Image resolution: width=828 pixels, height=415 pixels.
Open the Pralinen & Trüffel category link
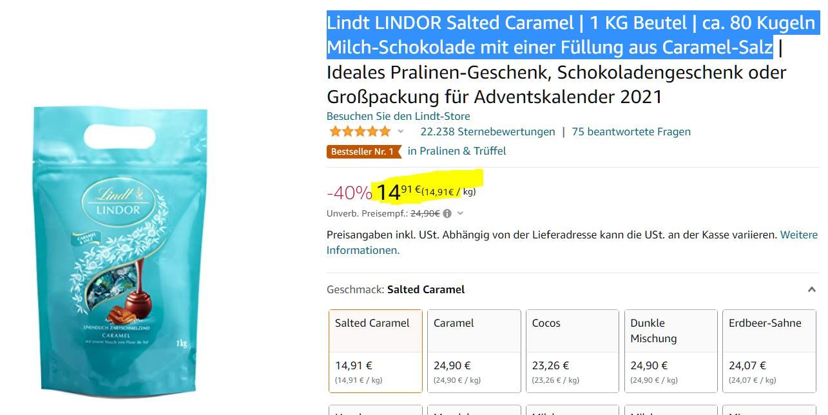pyautogui.click(x=457, y=151)
